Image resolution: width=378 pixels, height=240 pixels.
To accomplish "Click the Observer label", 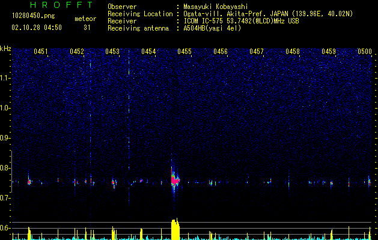I will 122,7.
